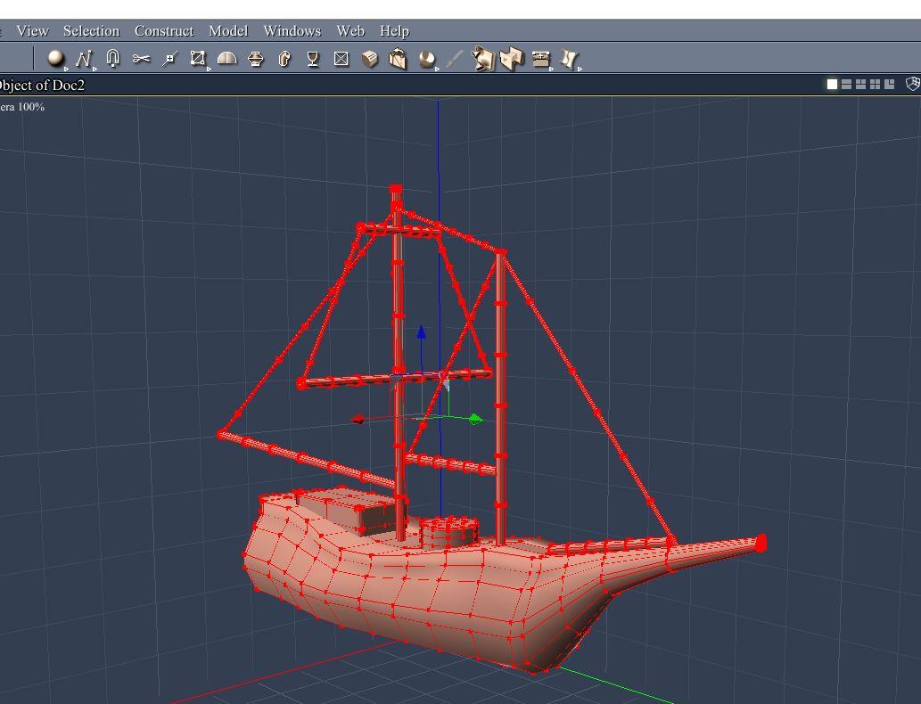Screen dimensions: 921x704
Task: Select the add-point-on-line tool
Action: coord(169,59)
